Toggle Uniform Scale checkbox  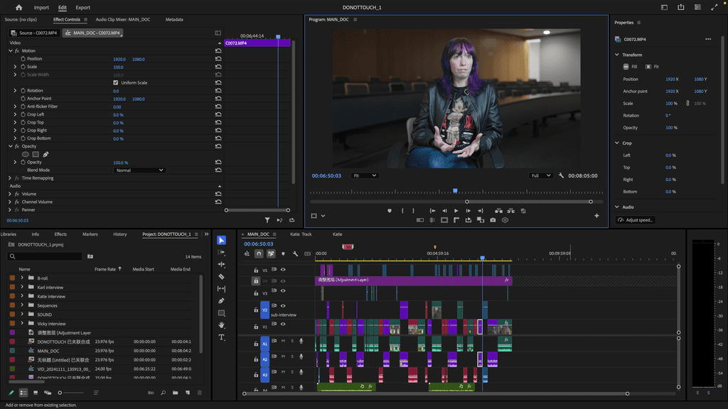(116, 82)
